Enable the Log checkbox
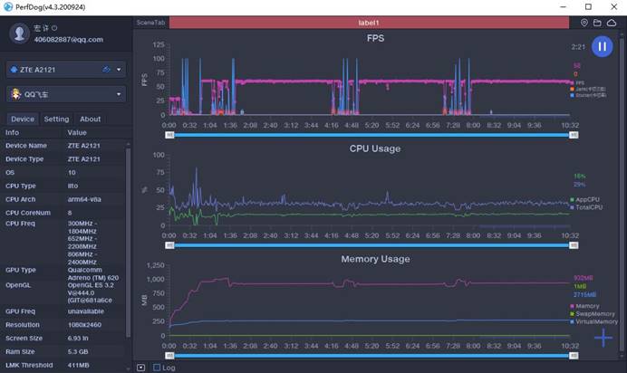 (157, 368)
